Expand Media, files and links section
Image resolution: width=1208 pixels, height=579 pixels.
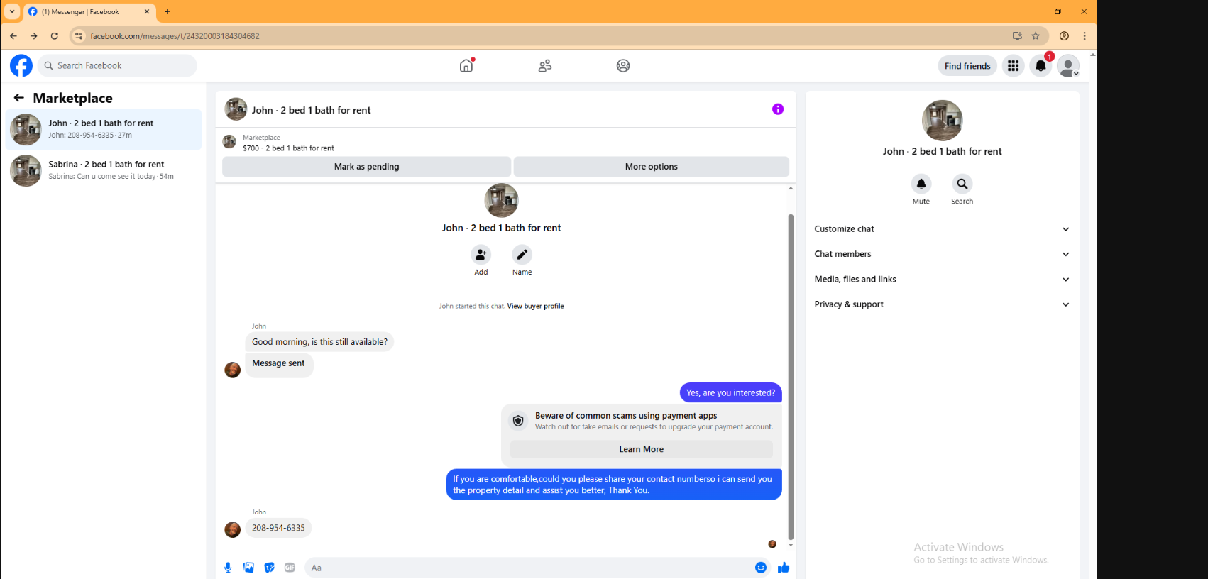click(x=943, y=280)
